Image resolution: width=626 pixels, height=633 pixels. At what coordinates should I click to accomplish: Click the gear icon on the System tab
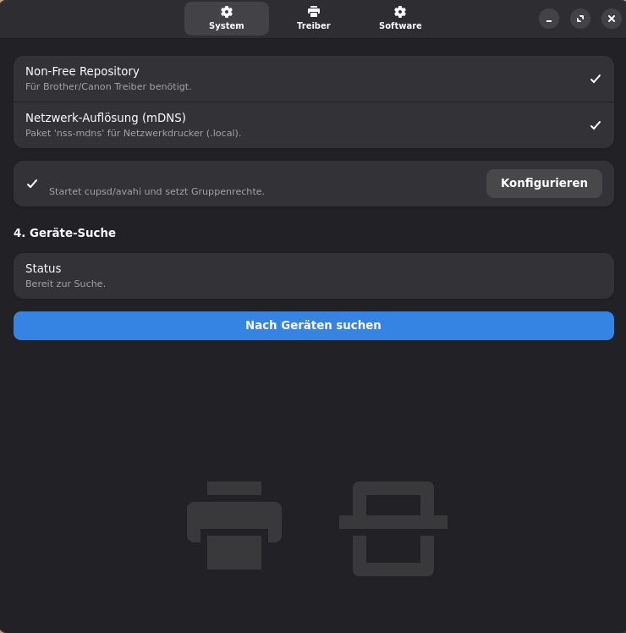click(227, 12)
